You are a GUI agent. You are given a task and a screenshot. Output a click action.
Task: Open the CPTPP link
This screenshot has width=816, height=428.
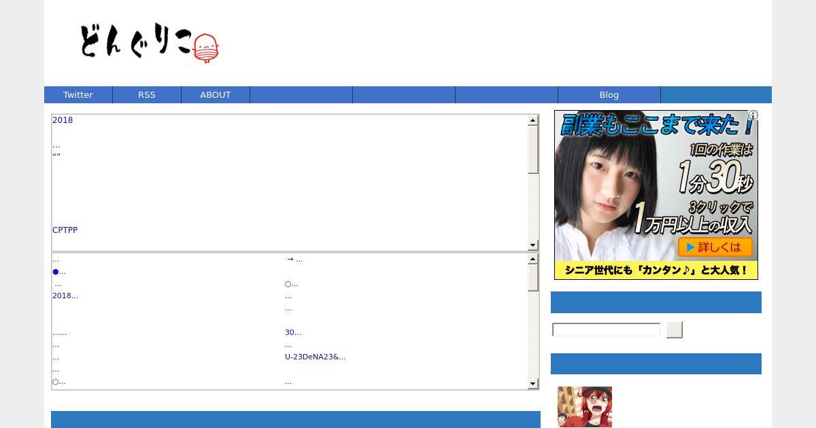coord(65,230)
